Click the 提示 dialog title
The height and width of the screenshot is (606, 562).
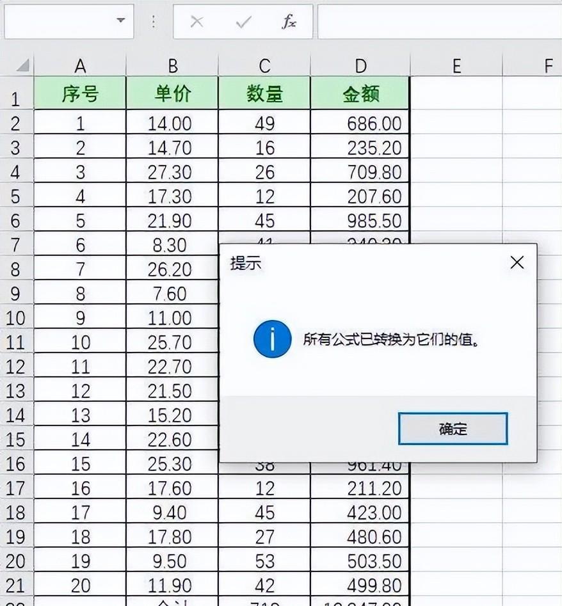(x=245, y=263)
